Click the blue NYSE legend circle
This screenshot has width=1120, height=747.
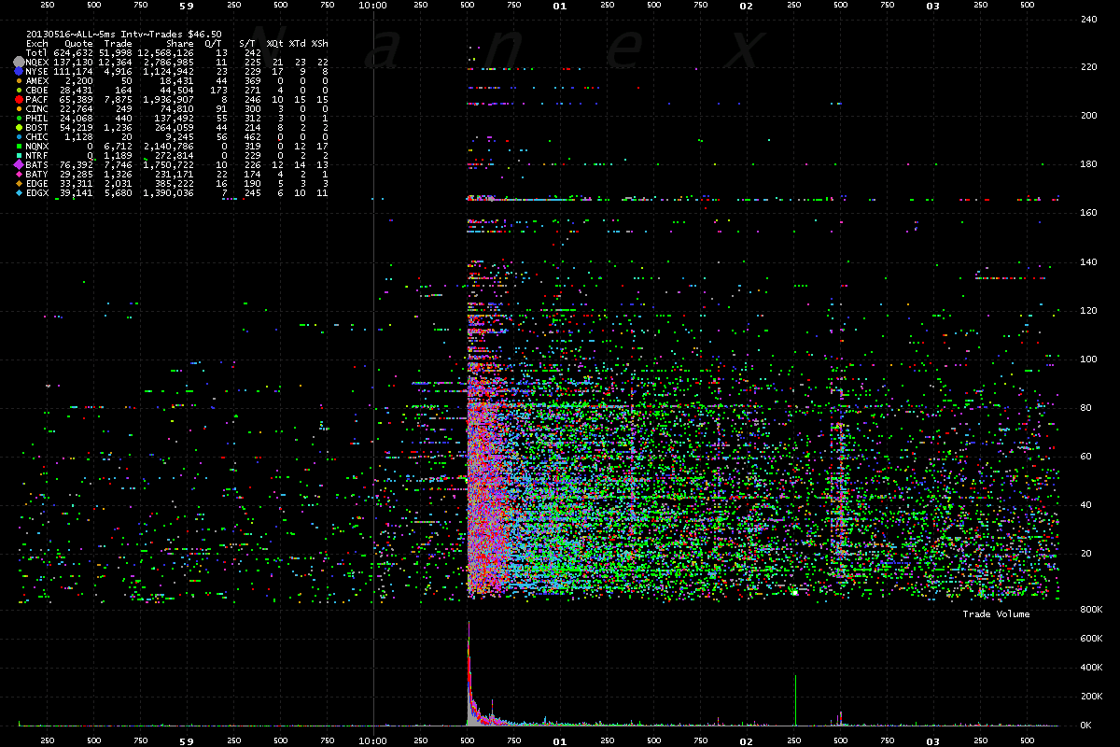pos(19,71)
